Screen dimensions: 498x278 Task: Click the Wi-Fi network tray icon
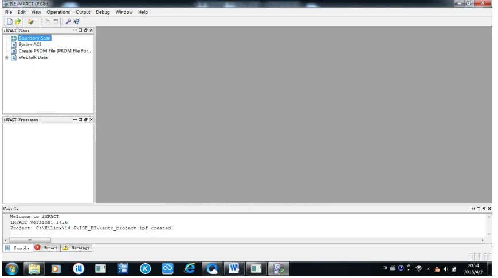[419, 269]
